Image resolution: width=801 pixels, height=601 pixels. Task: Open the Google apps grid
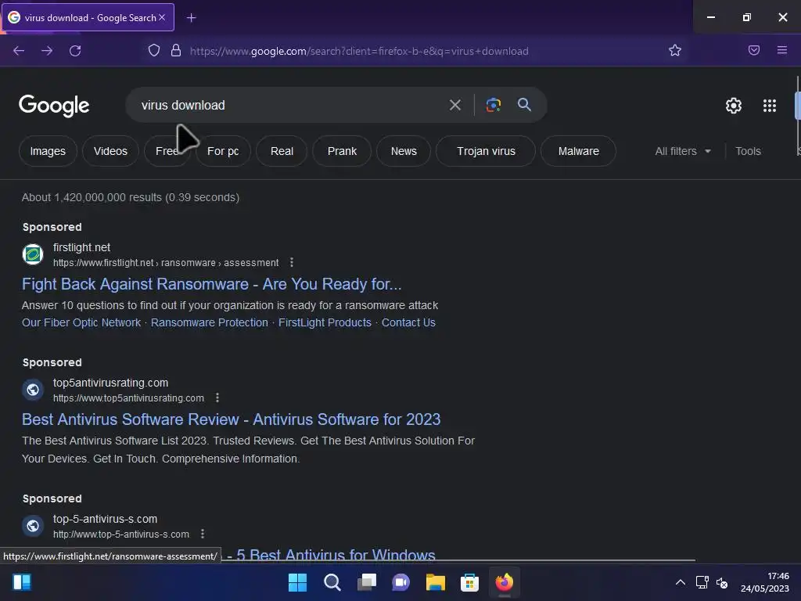coord(770,106)
